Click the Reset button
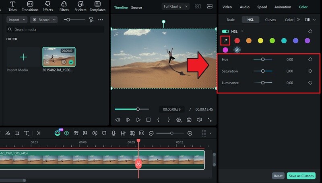Screen dimensions: 322x183 (278, 176)
